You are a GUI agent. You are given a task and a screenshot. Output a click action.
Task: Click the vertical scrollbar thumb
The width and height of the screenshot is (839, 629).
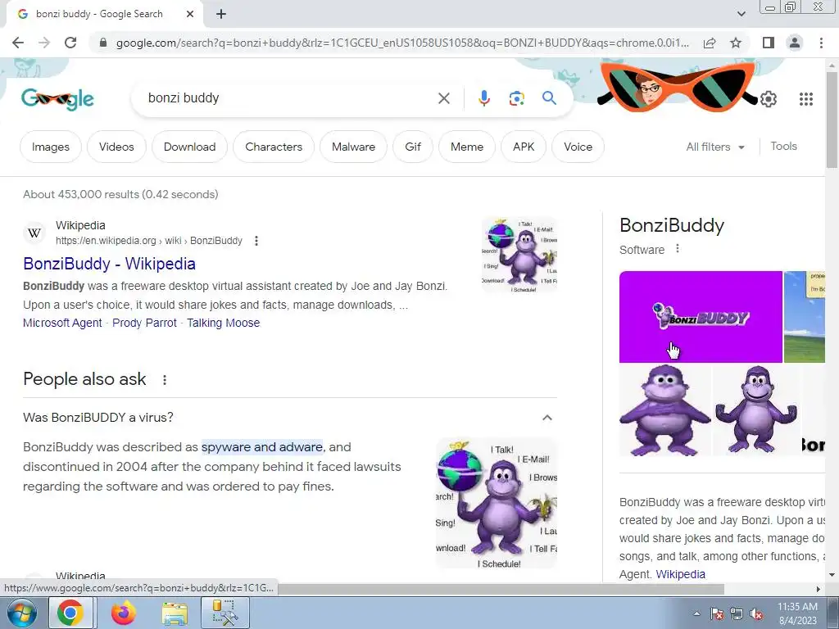click(x=832, y=120)
